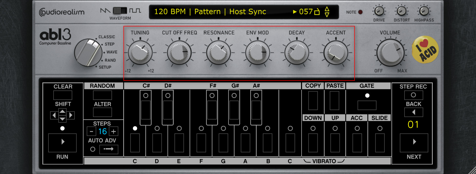Image resolution: width=476 pixels, height=174 pixels.
Task: Click the Volume knob
Action: (390, 53)
